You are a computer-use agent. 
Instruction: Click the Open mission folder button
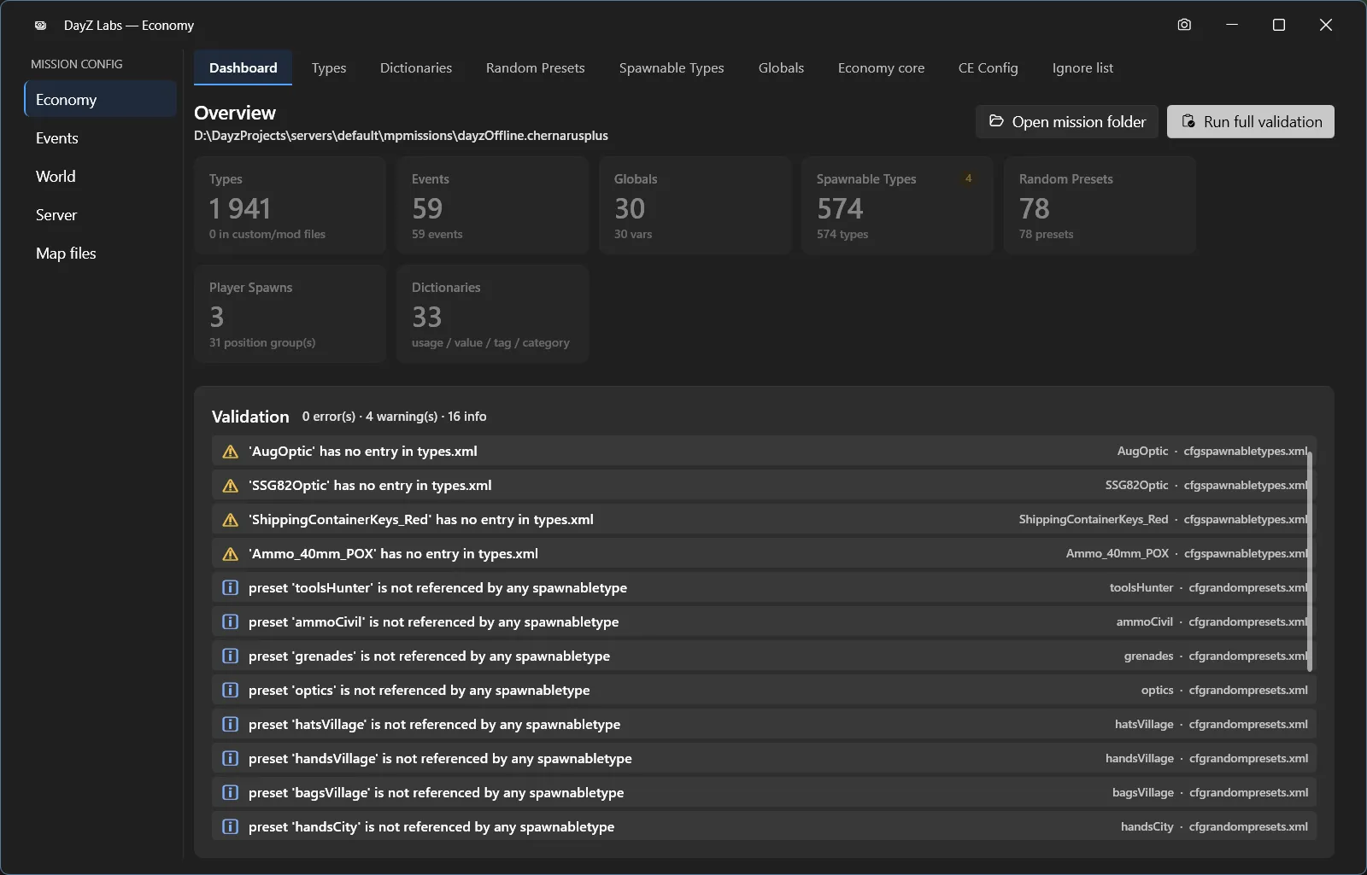1067,121
